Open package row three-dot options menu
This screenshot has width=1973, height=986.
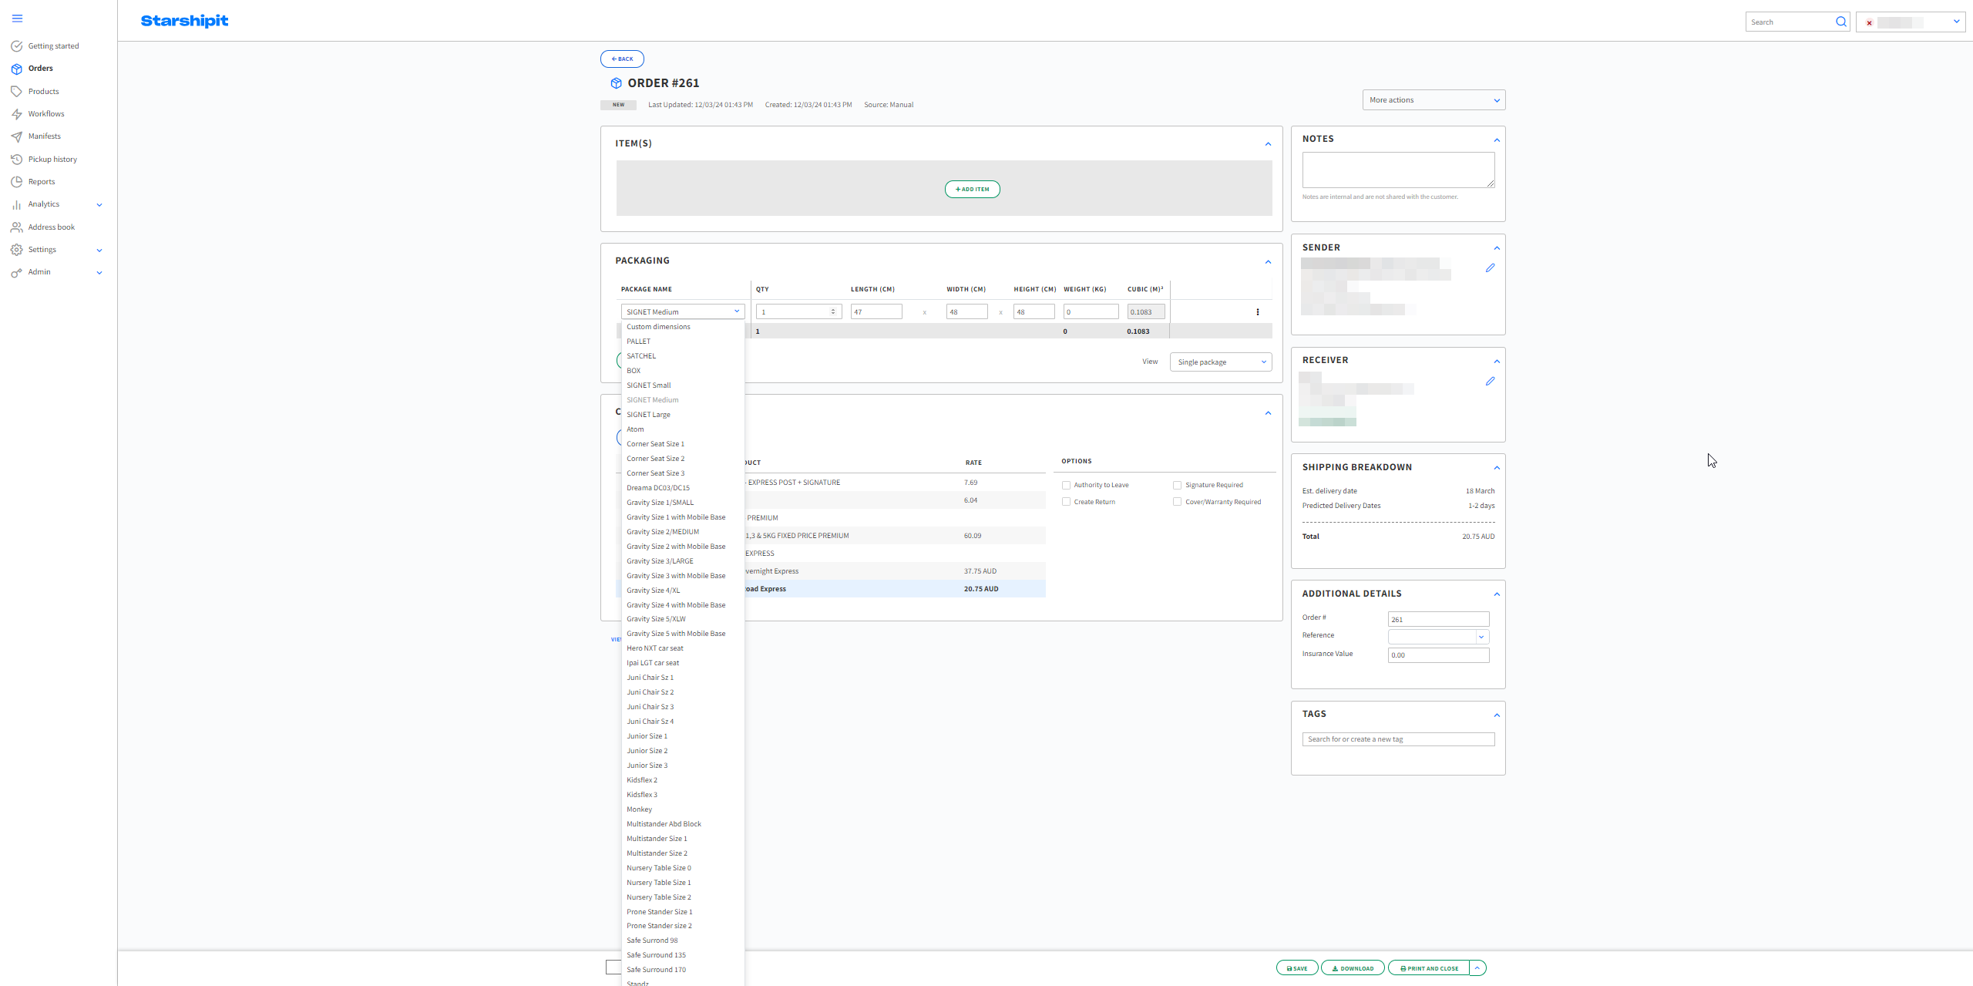tap(1258, 312)
